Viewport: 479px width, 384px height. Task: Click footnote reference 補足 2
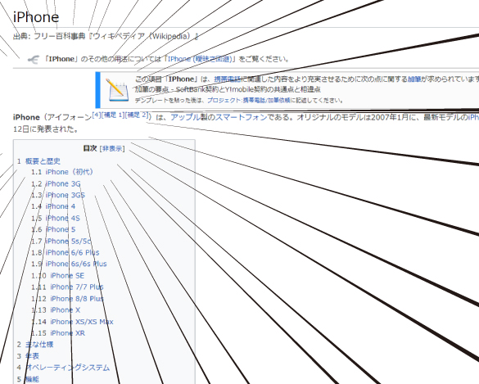137,115
